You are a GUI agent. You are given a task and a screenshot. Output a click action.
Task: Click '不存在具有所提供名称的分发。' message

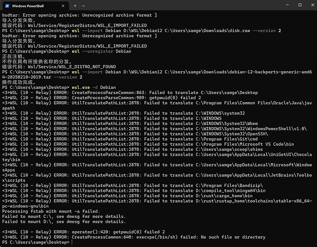pos(37,62)
